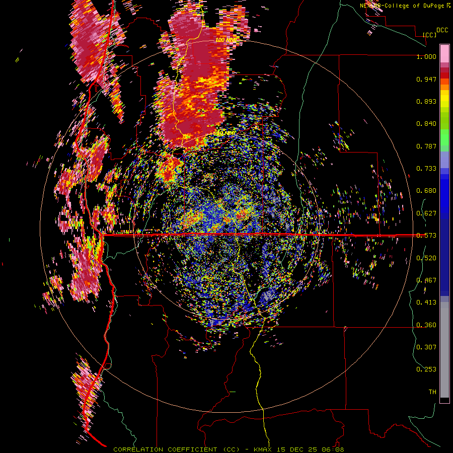This screenshot has width=453, height=453.
Task: Click the 0.893 scale value
Action: point(426,101)
